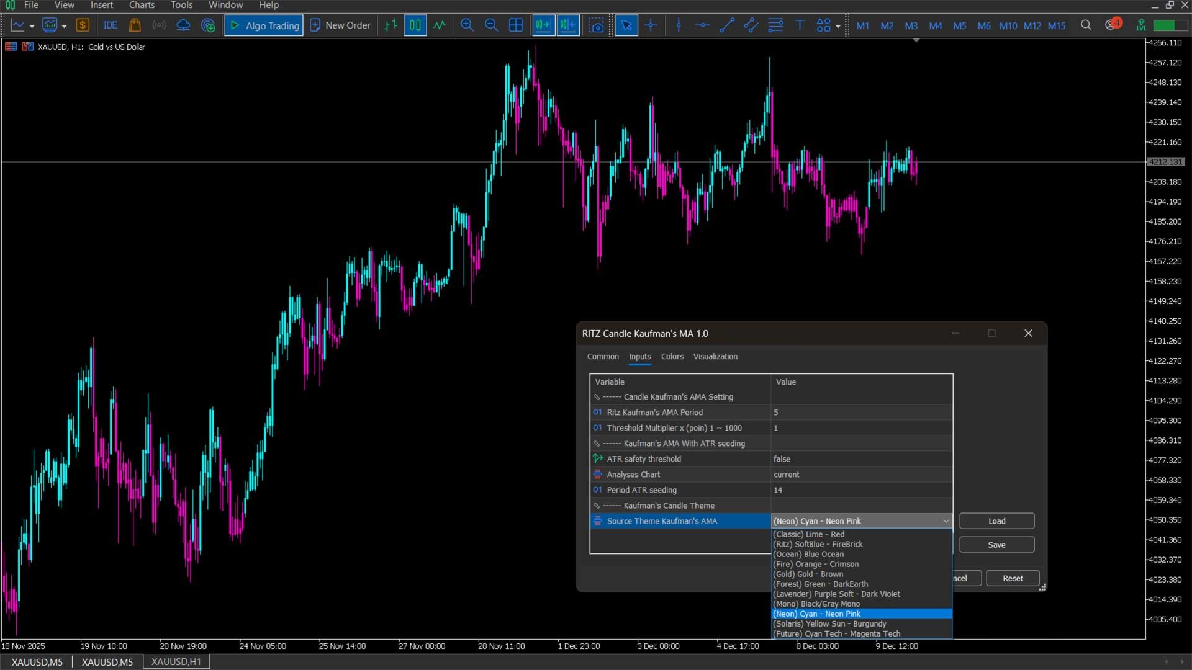
Task: Draw a trendline with the trendline tool
Action: [727, 25]
